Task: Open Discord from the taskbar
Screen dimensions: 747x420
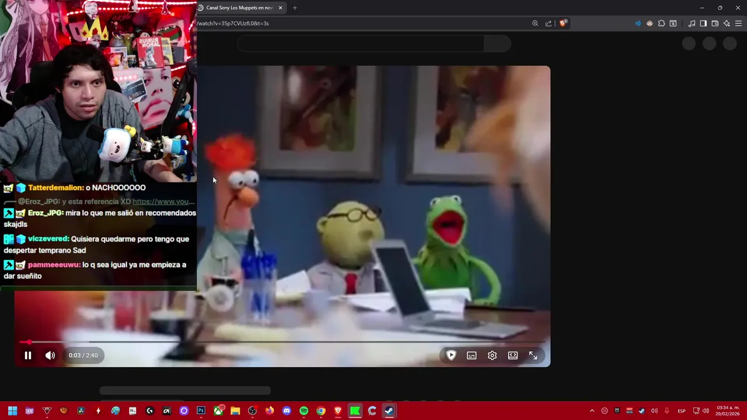Action: (287, 411)
